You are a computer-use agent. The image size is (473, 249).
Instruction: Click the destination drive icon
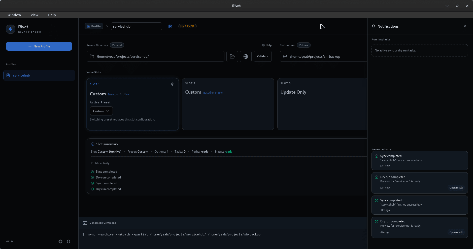pos(285,56)
